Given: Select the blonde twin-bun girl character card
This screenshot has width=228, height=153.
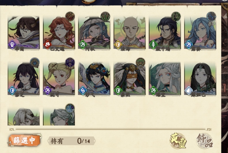Looking at the screenshot, I should (59, 78).
